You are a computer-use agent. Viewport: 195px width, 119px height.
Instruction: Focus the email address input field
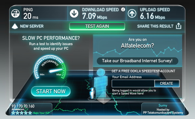tap(133, 83)
